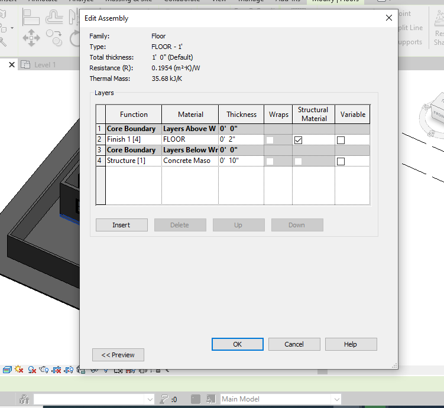Click the row header number 4
The width and height of the screenshot is (444, 408).
101,161
